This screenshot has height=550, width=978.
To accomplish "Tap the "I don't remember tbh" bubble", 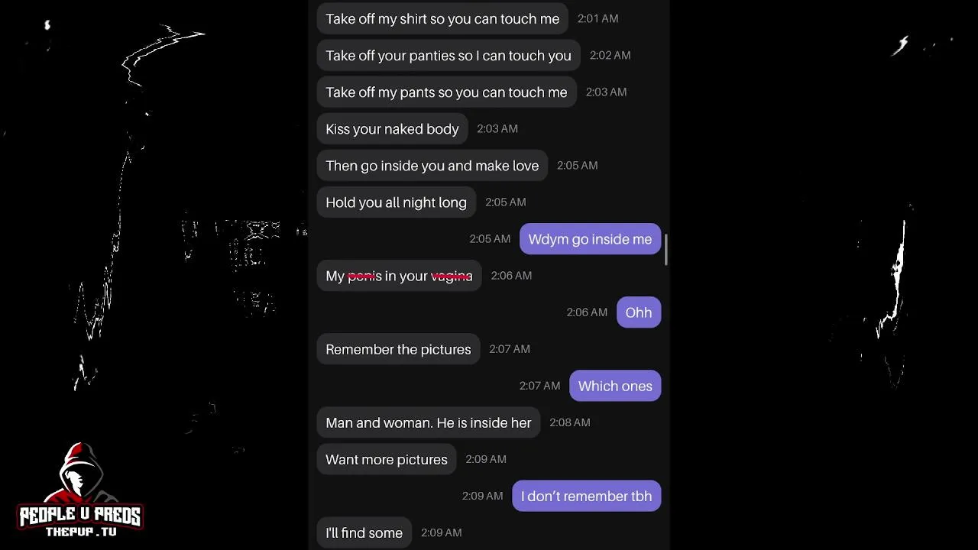I will (586, 496).
